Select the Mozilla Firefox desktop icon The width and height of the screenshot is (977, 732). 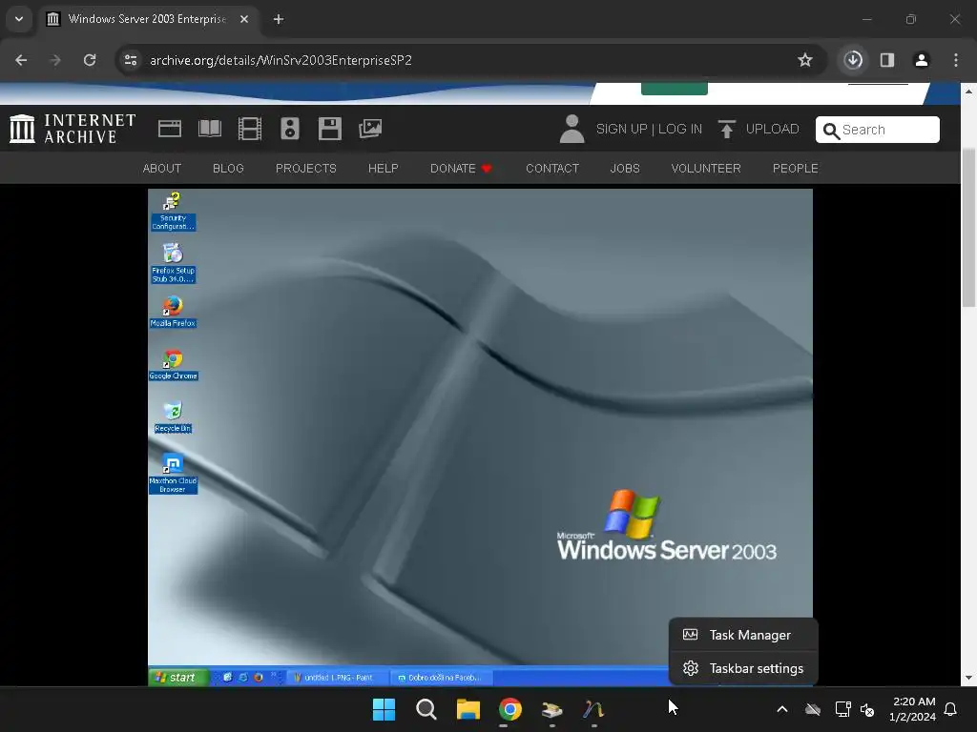pyautogui.click(x=174, y=312)
